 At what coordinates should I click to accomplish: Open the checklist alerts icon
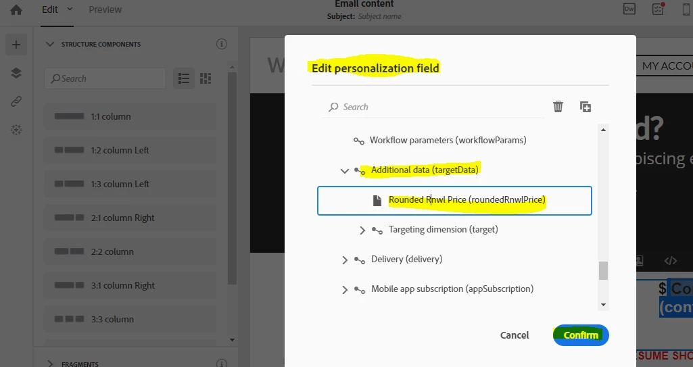coord(658,9)
